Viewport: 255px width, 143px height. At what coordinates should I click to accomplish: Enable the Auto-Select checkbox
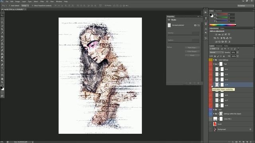(10, 6)
